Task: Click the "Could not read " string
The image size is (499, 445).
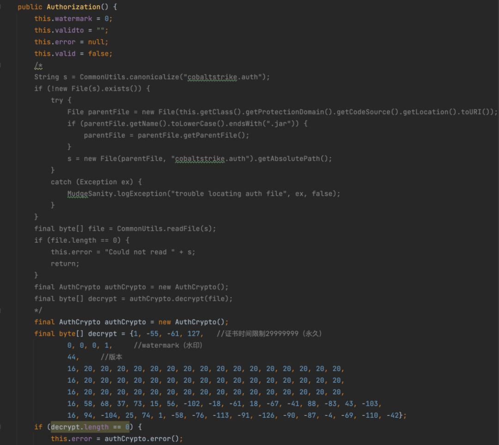Action: tap(140, 252)
